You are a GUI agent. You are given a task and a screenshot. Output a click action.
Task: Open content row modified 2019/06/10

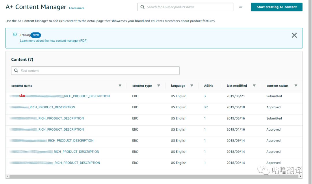(43, 107)
